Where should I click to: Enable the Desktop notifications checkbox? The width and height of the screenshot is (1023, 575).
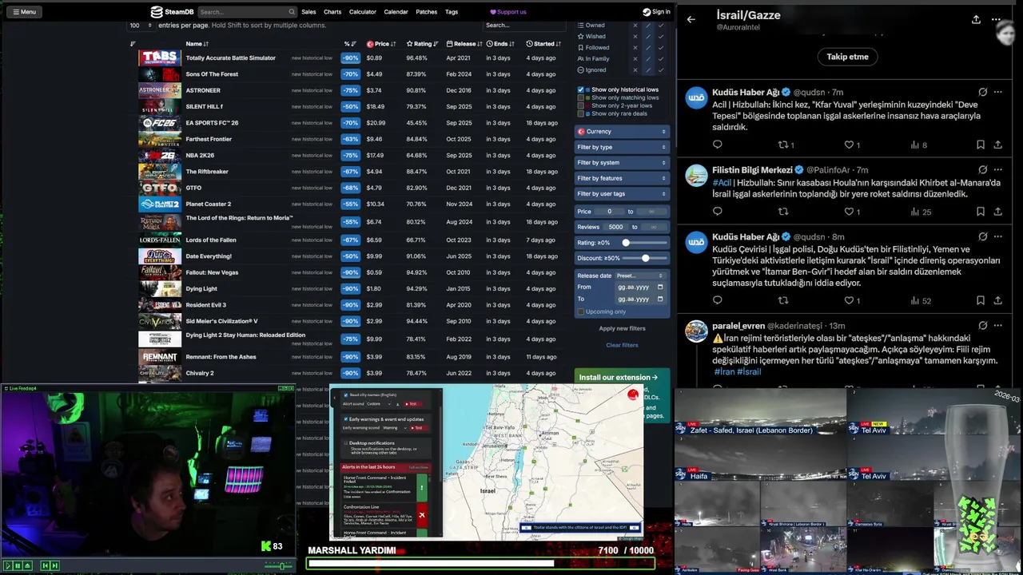point(345,442)
